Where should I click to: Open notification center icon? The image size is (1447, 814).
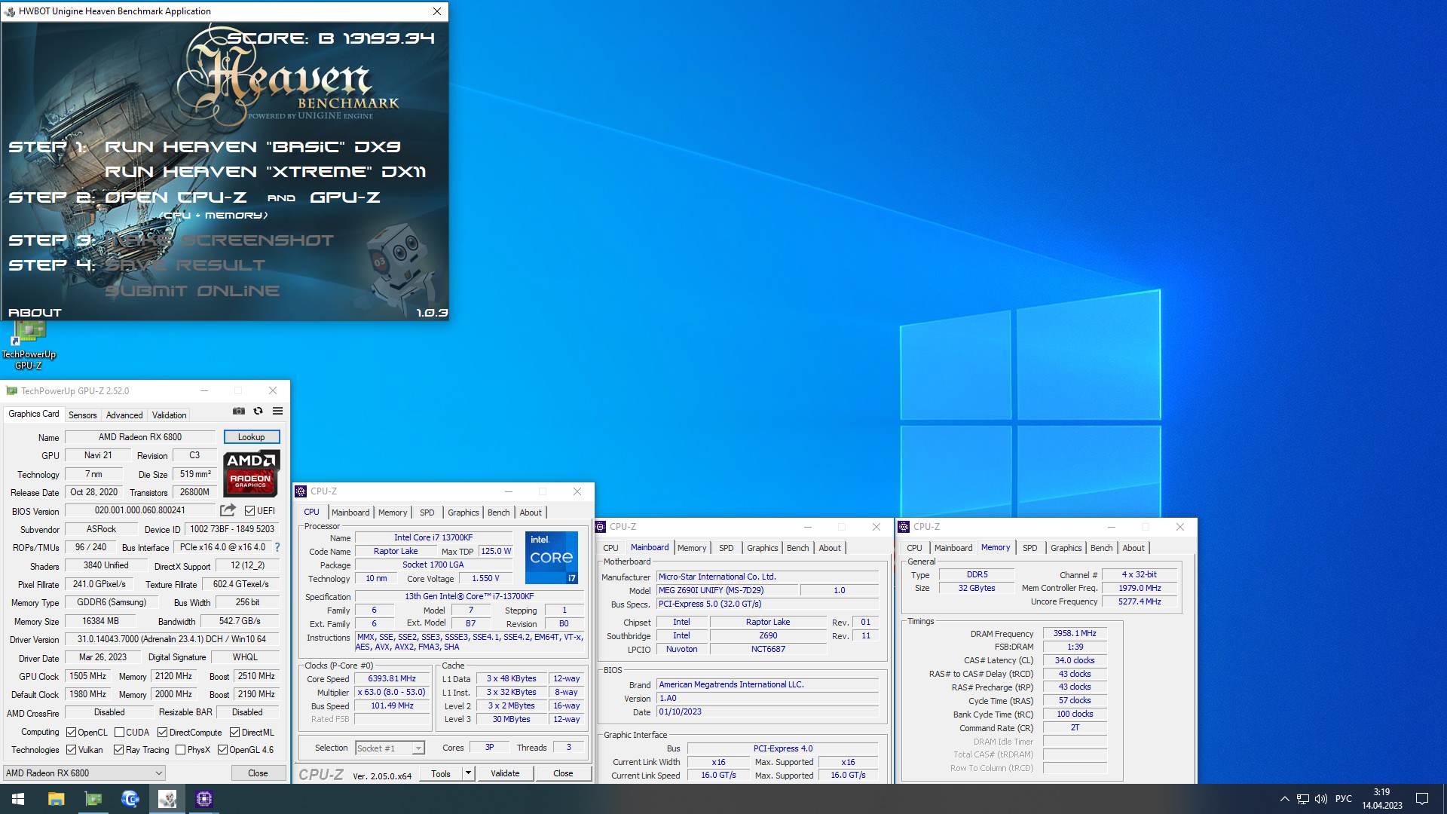[x=1422, y=799]
